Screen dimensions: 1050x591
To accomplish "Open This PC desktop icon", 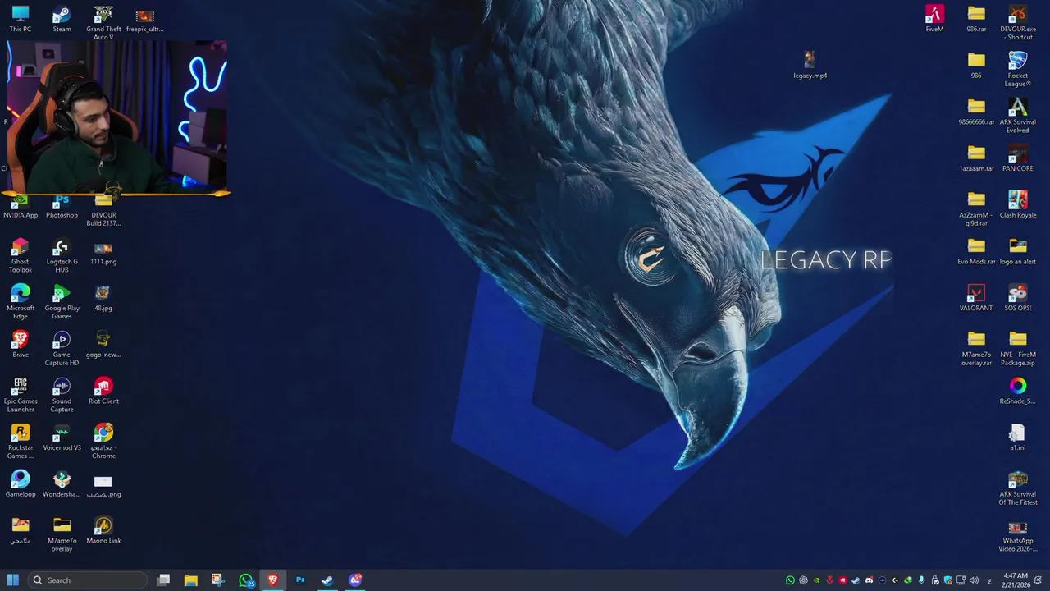I will pyautogui.click(x=21, y=20).
